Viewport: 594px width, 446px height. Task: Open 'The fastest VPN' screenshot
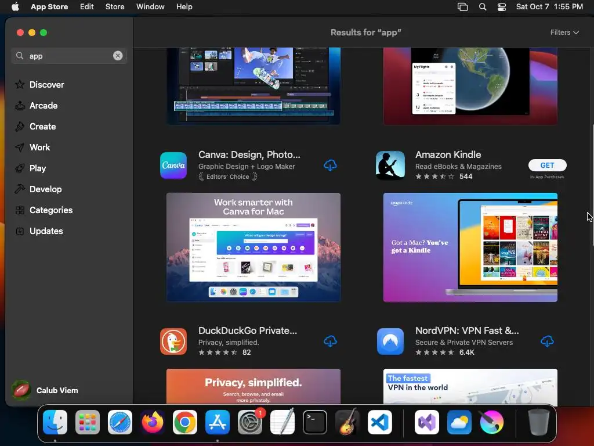[x=470, y=386]
